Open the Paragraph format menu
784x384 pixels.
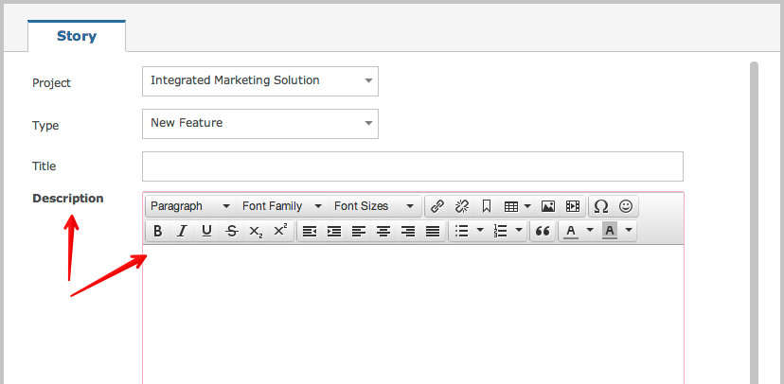tap(189, 206)
